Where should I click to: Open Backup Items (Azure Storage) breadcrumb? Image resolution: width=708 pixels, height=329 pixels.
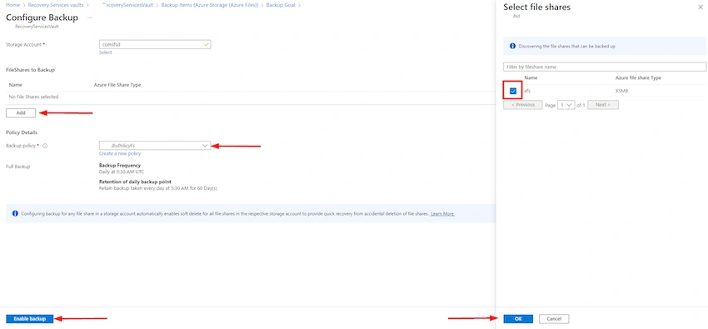point(210,5)
